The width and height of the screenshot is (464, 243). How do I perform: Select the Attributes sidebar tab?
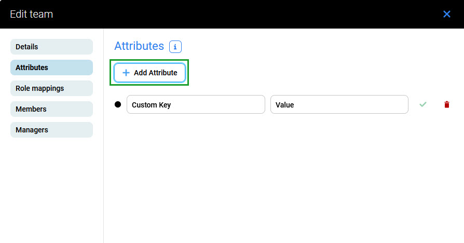coord(51,67)
